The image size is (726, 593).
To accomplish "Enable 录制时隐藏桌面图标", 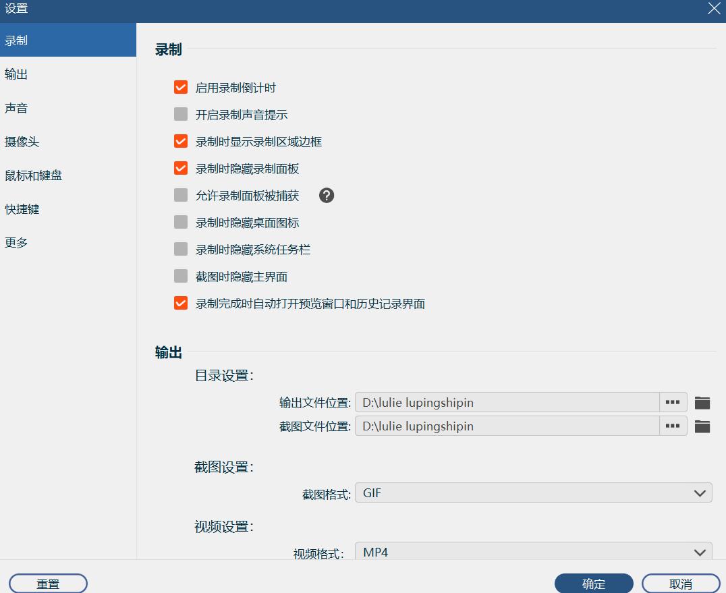I will point(180,222).
